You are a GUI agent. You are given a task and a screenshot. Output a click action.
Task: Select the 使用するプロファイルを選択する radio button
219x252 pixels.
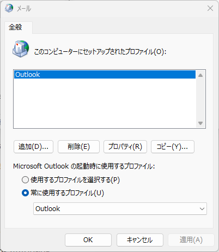click(25, 180)
